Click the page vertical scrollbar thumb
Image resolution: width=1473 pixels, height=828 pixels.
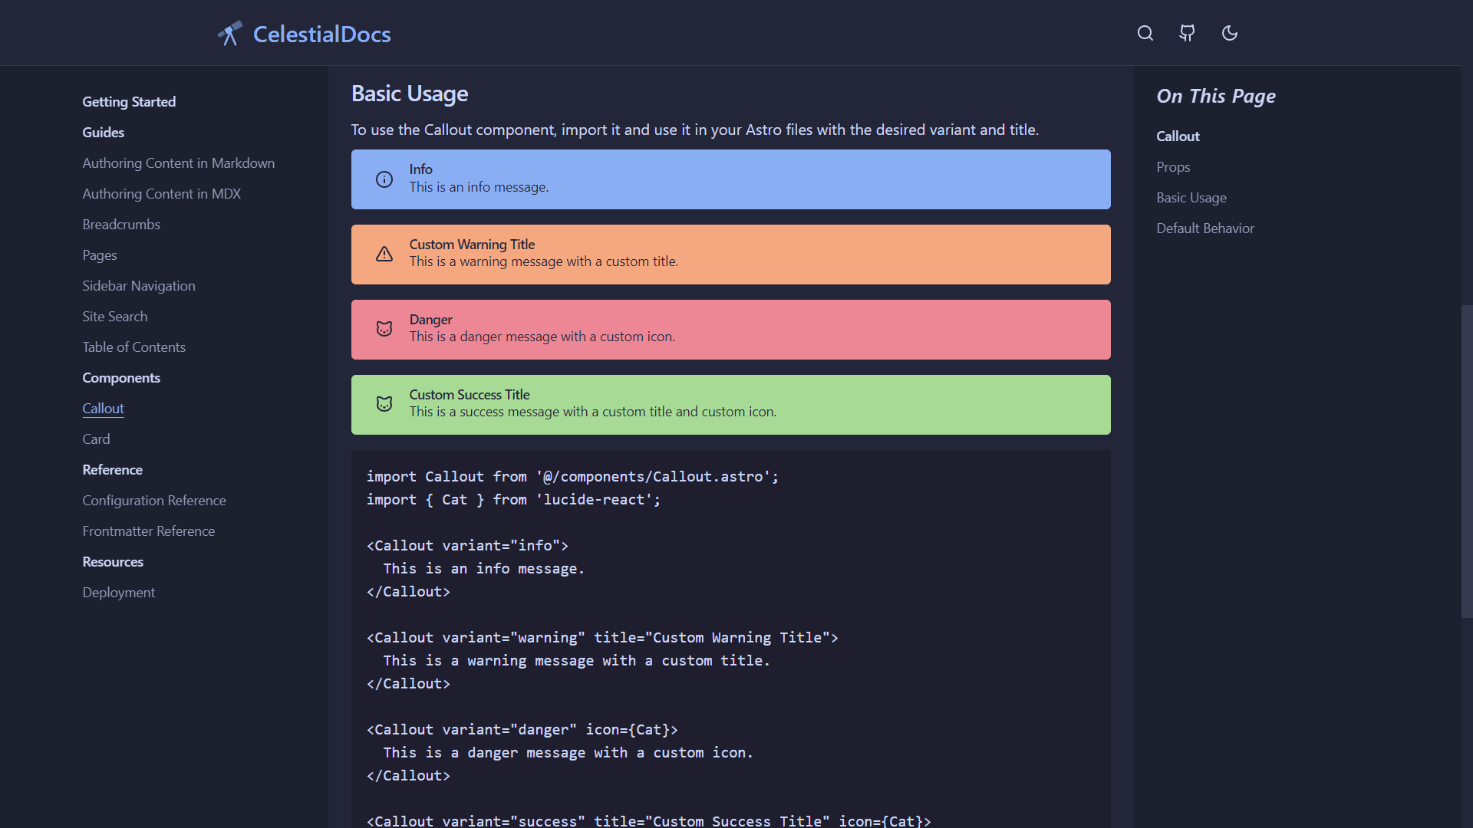[x=1466, y=460]
